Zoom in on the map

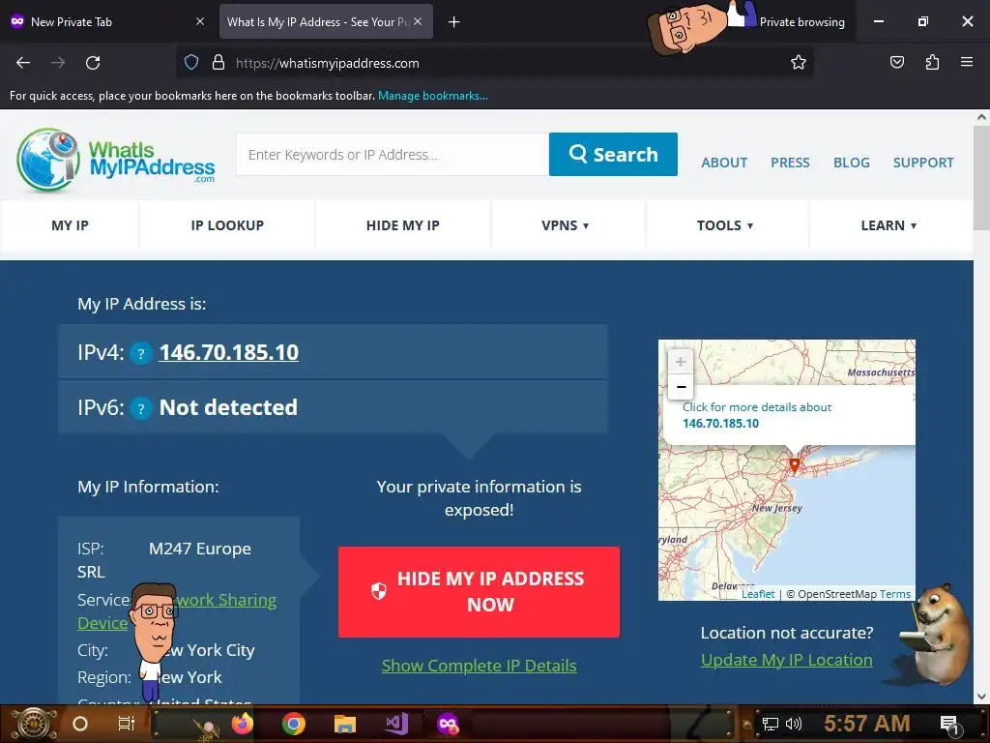click(x=680, y=362)
